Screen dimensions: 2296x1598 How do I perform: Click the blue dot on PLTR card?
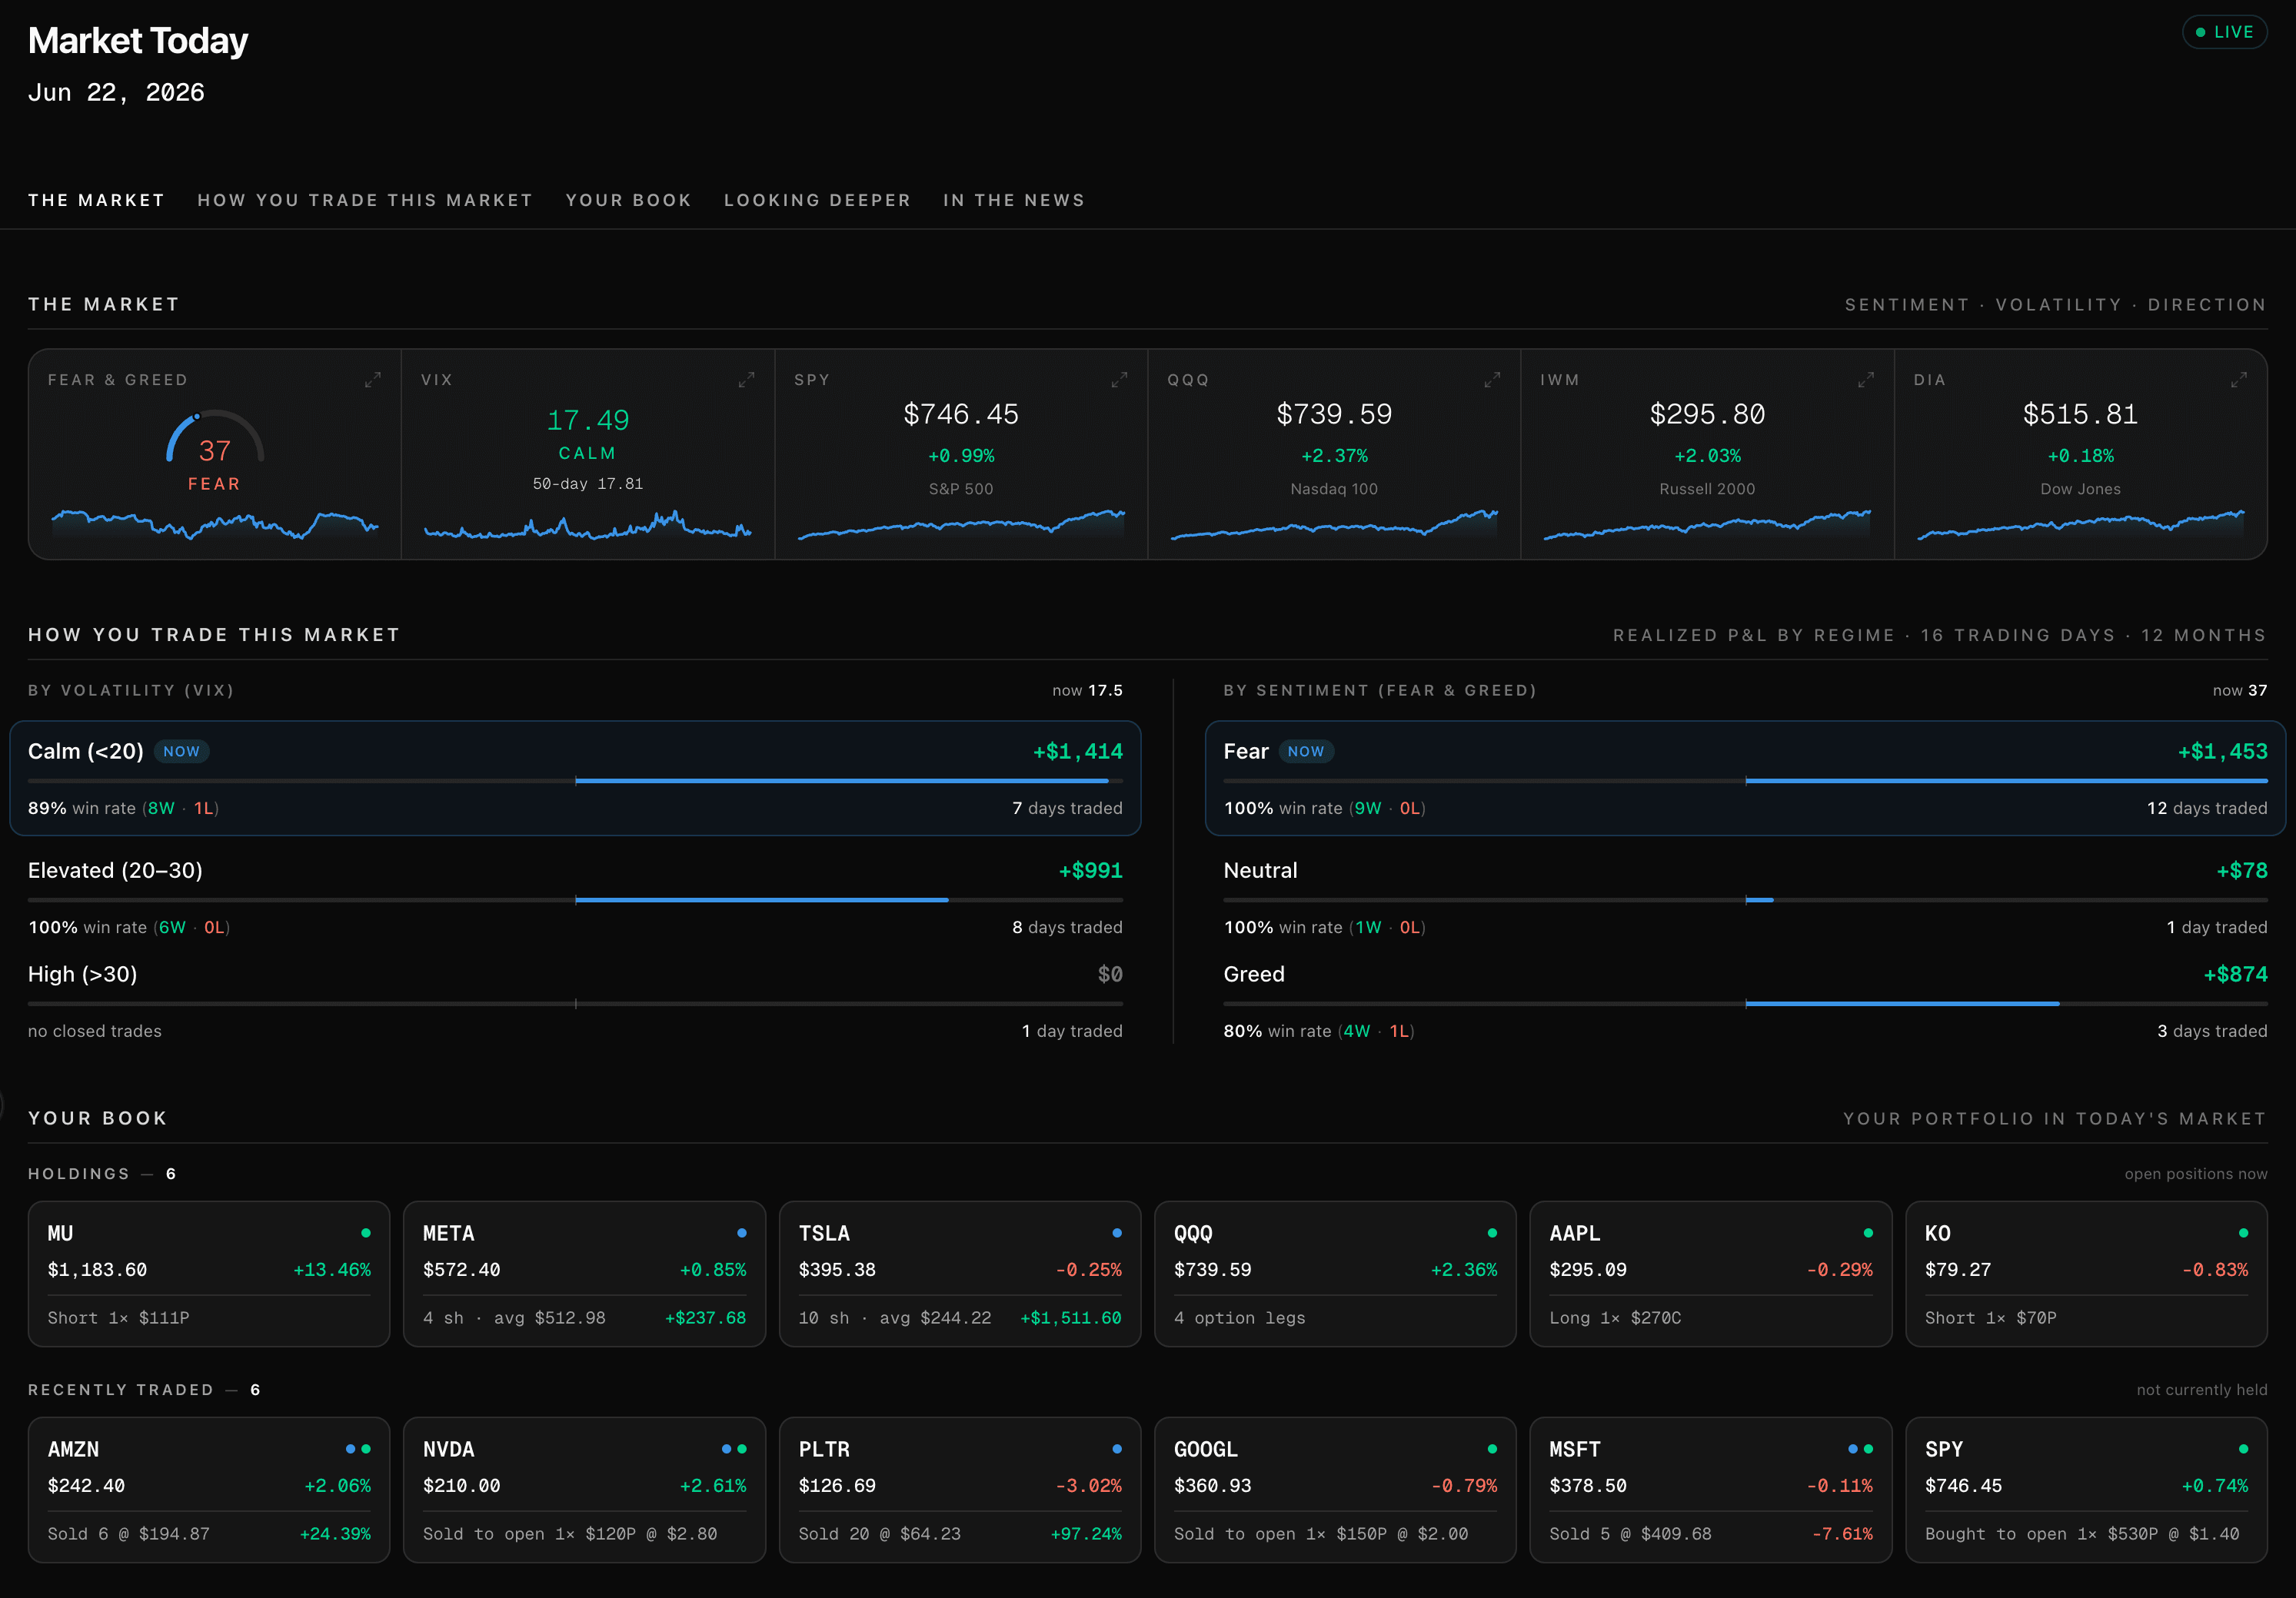click(x=1117, y=1449)
